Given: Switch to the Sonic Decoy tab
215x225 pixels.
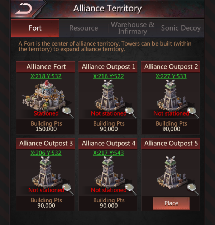Looking at the screenshot, I should tap(181, 28).
